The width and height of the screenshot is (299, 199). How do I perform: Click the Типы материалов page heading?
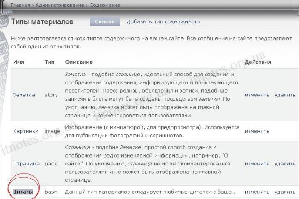coord(42,21)
